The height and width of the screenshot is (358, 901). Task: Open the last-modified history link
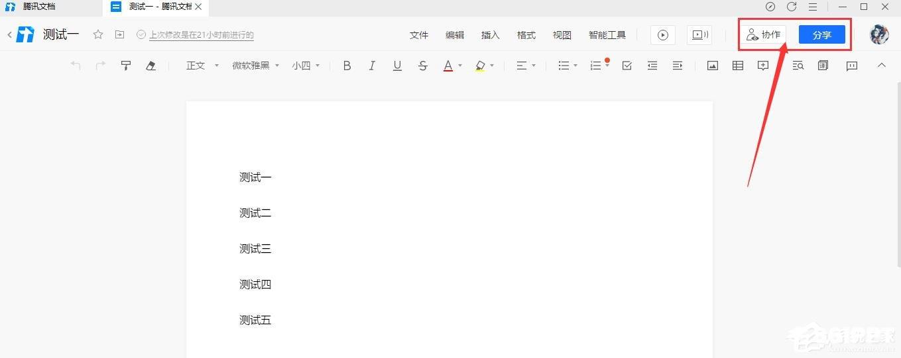[x=202, y=35]
